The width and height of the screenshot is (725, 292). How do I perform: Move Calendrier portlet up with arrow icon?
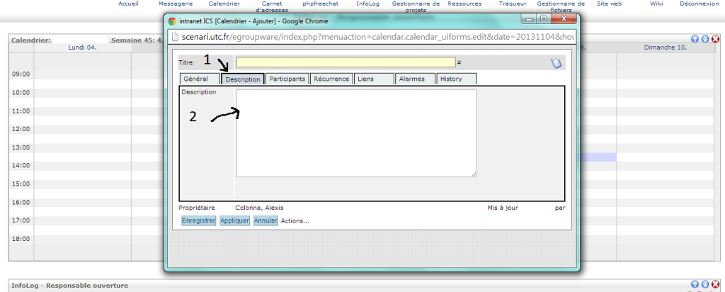[695, 39]
